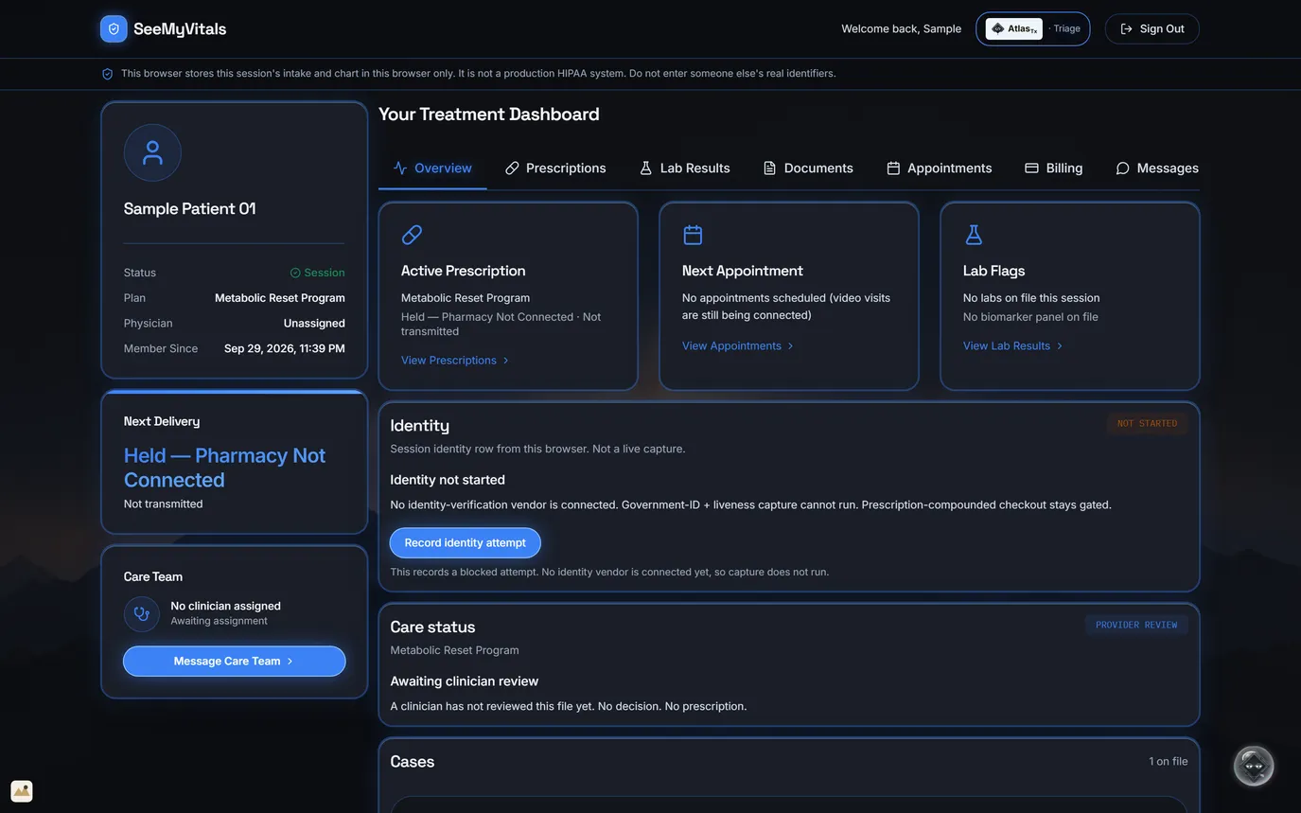Click the shield icon in the privacy notice
Viewport: 1301px width, 813px height.
point(108,74)
